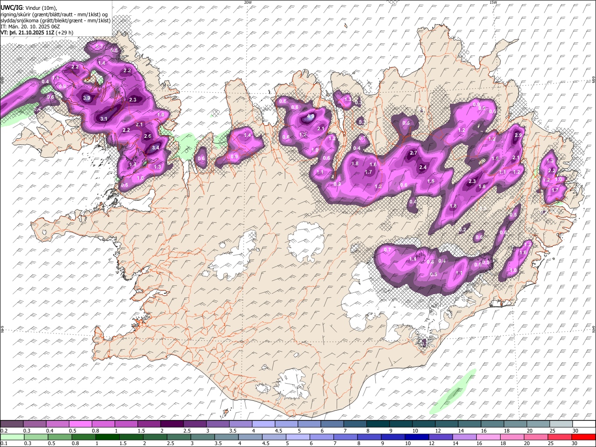
Task: Select lavender snow legend swatch between 4 and 4.5
Action: (x=263, y=424)
